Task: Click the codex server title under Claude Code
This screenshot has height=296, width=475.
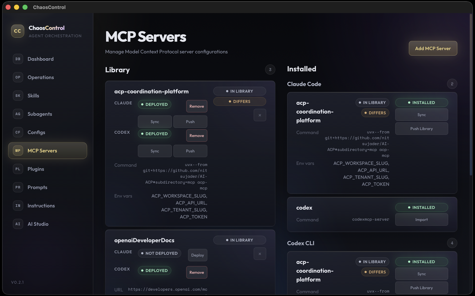Action: [304, 208]
